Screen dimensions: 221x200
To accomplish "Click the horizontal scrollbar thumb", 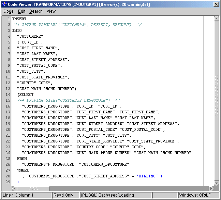I will [33, 189].
